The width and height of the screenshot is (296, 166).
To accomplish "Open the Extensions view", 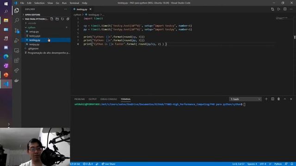I will point(17,60).
